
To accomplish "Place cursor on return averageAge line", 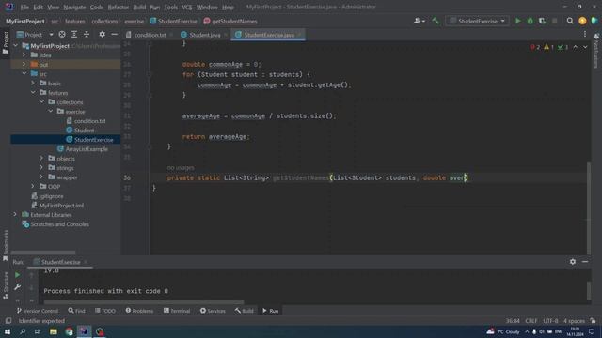I will (215, 136).
